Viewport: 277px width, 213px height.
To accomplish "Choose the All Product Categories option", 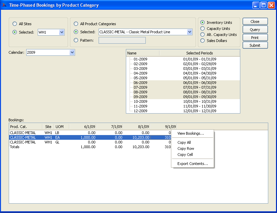I will tap(76, 24).
